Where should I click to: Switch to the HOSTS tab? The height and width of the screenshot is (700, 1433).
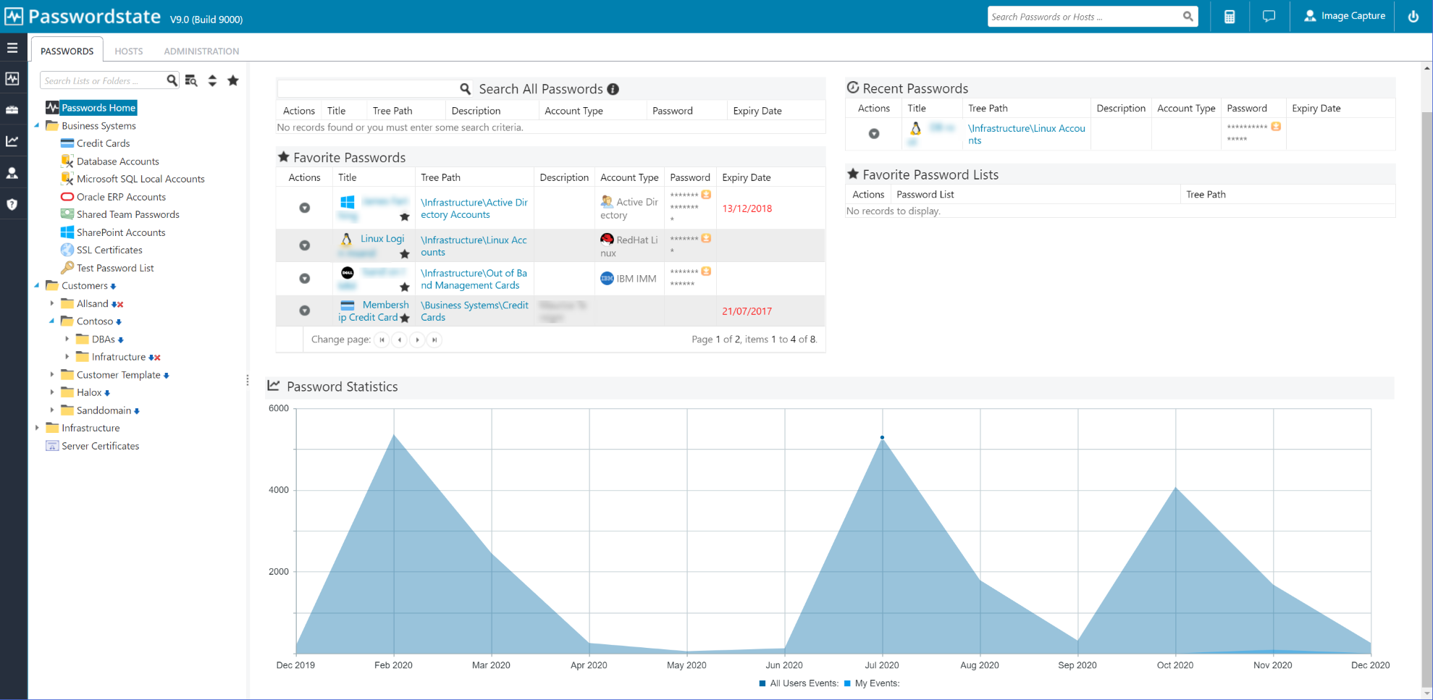coord(129,51)
